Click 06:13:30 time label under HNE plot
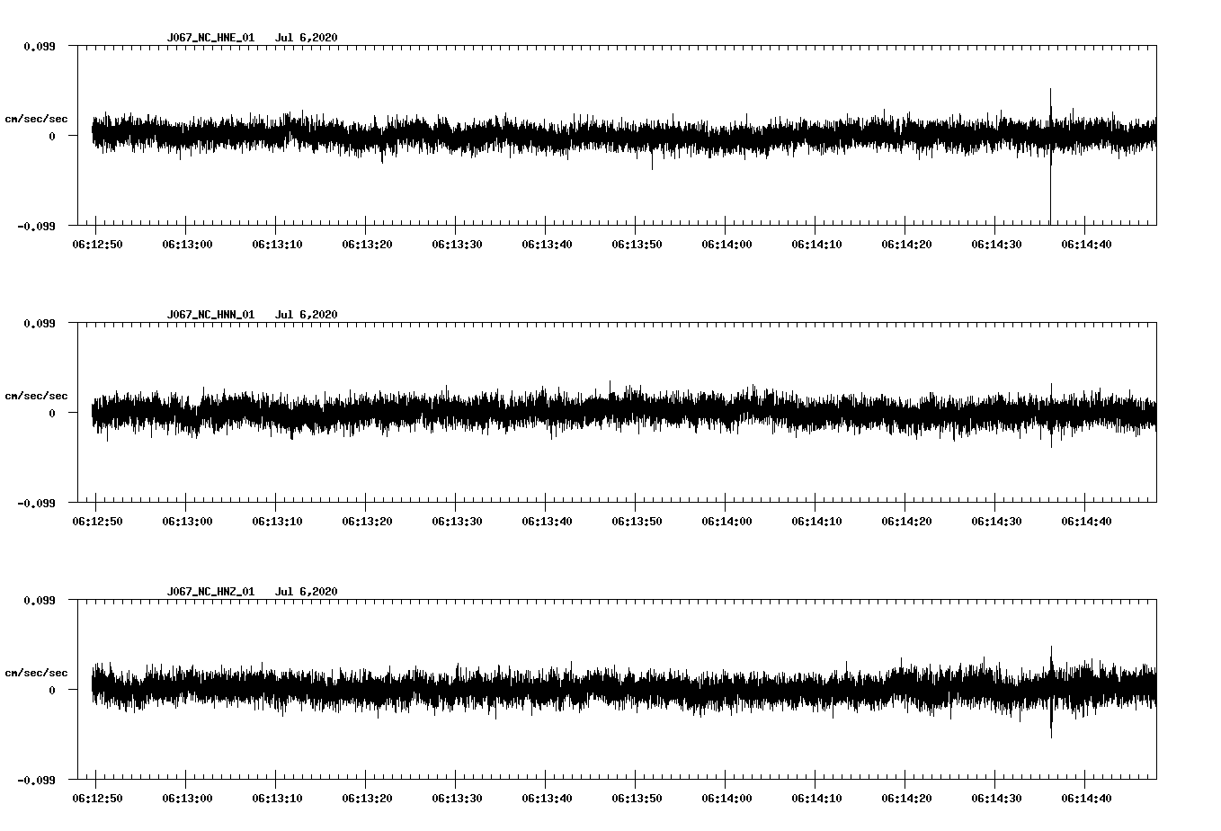The width and height of the screenshot is (1221, 831). 457,245
